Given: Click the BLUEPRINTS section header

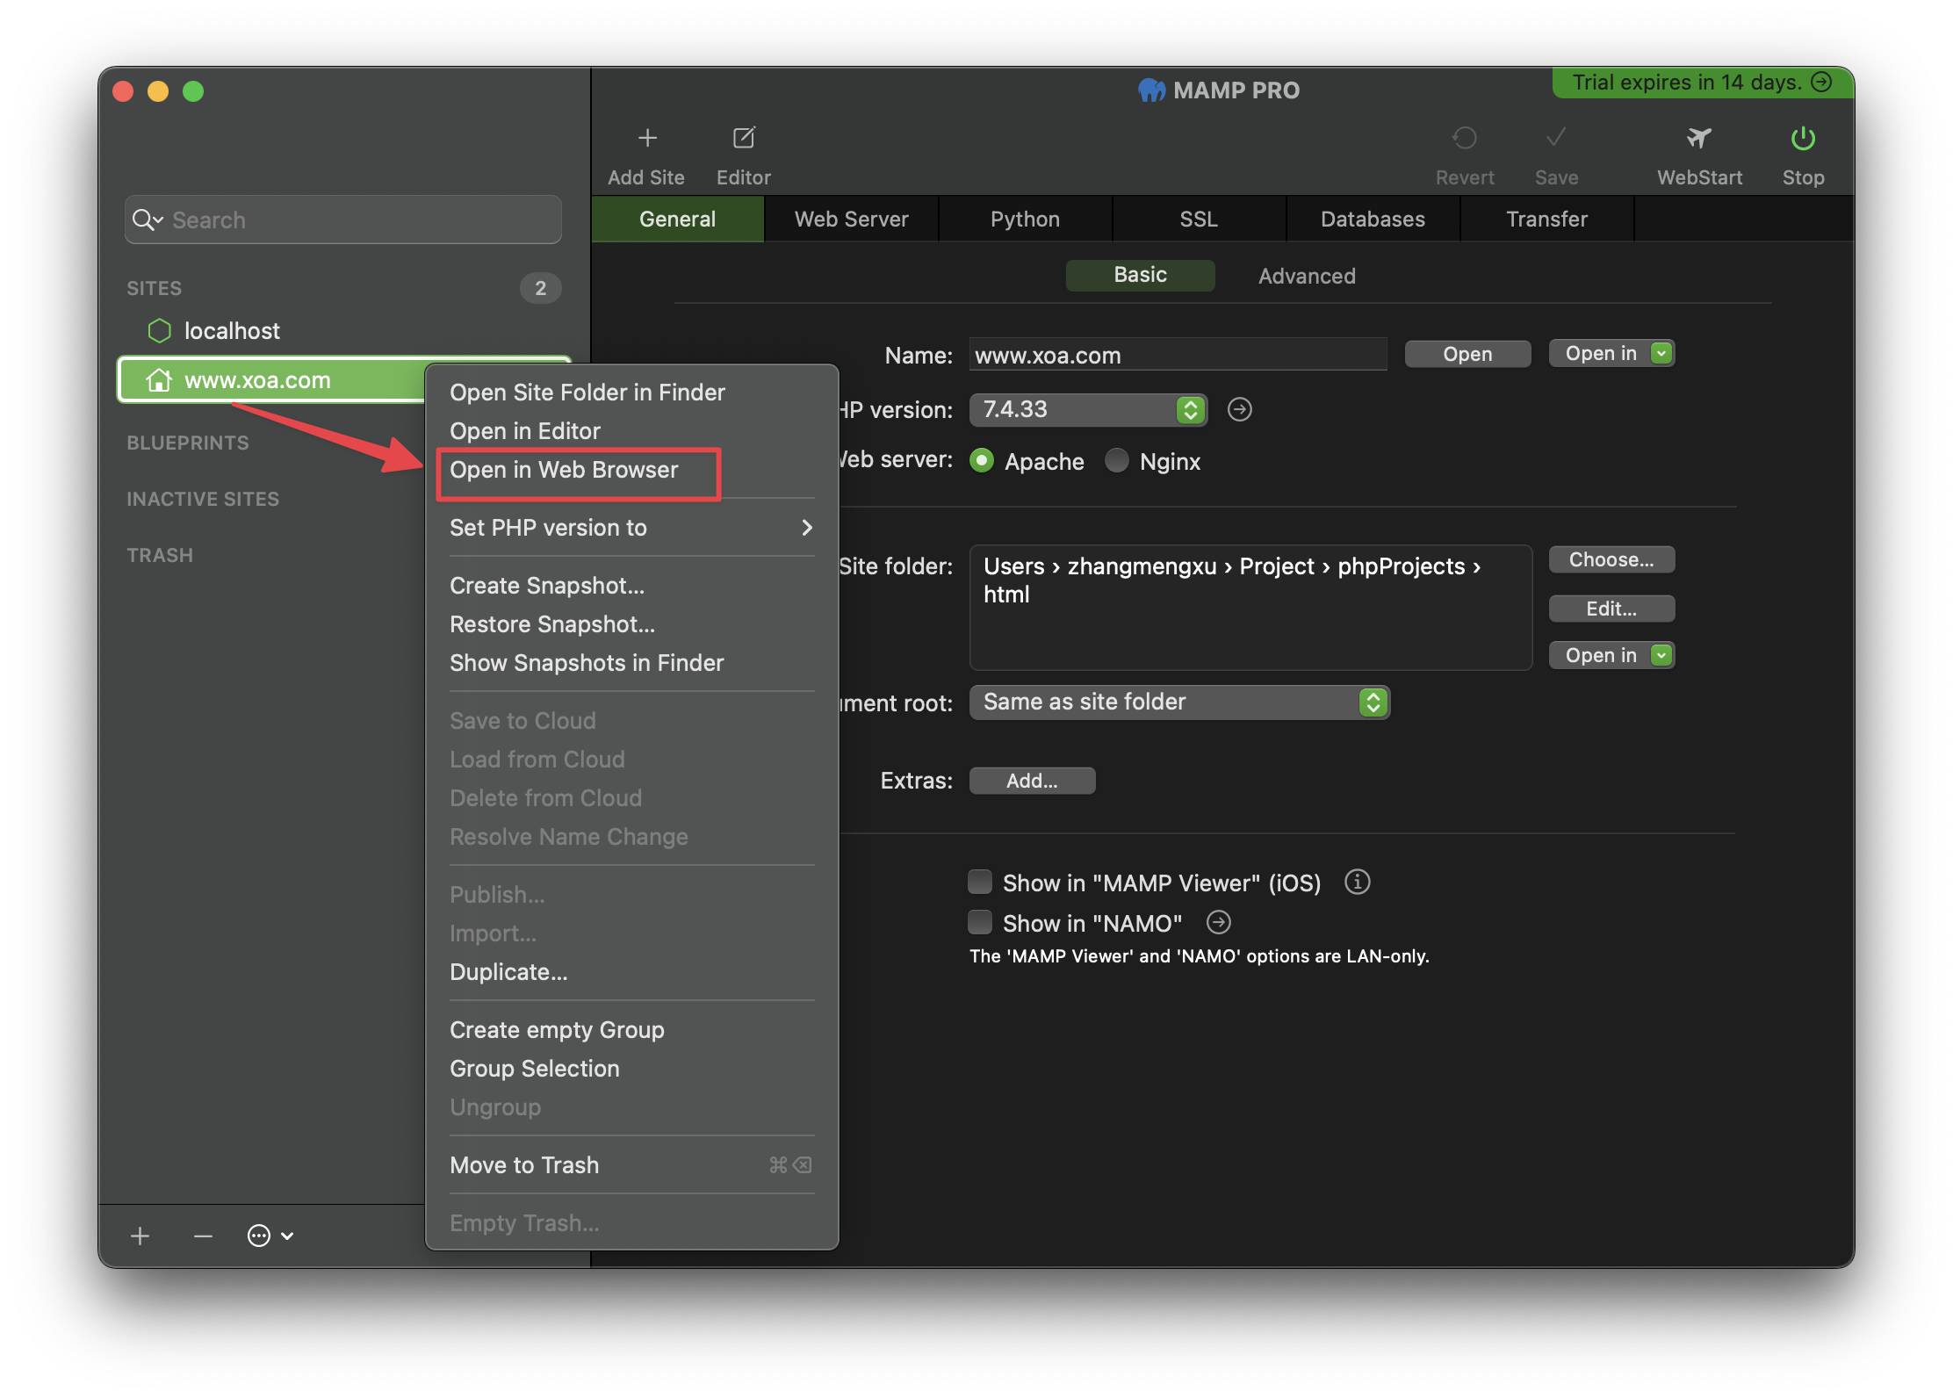Looking at the screenshot, I should pyautogui.click(x=187, y=443).
